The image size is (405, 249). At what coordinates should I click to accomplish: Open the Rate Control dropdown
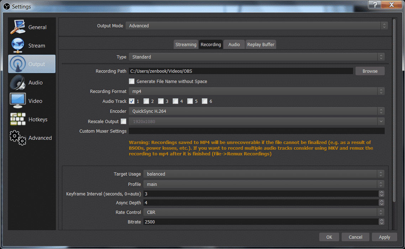click(381, 212)
